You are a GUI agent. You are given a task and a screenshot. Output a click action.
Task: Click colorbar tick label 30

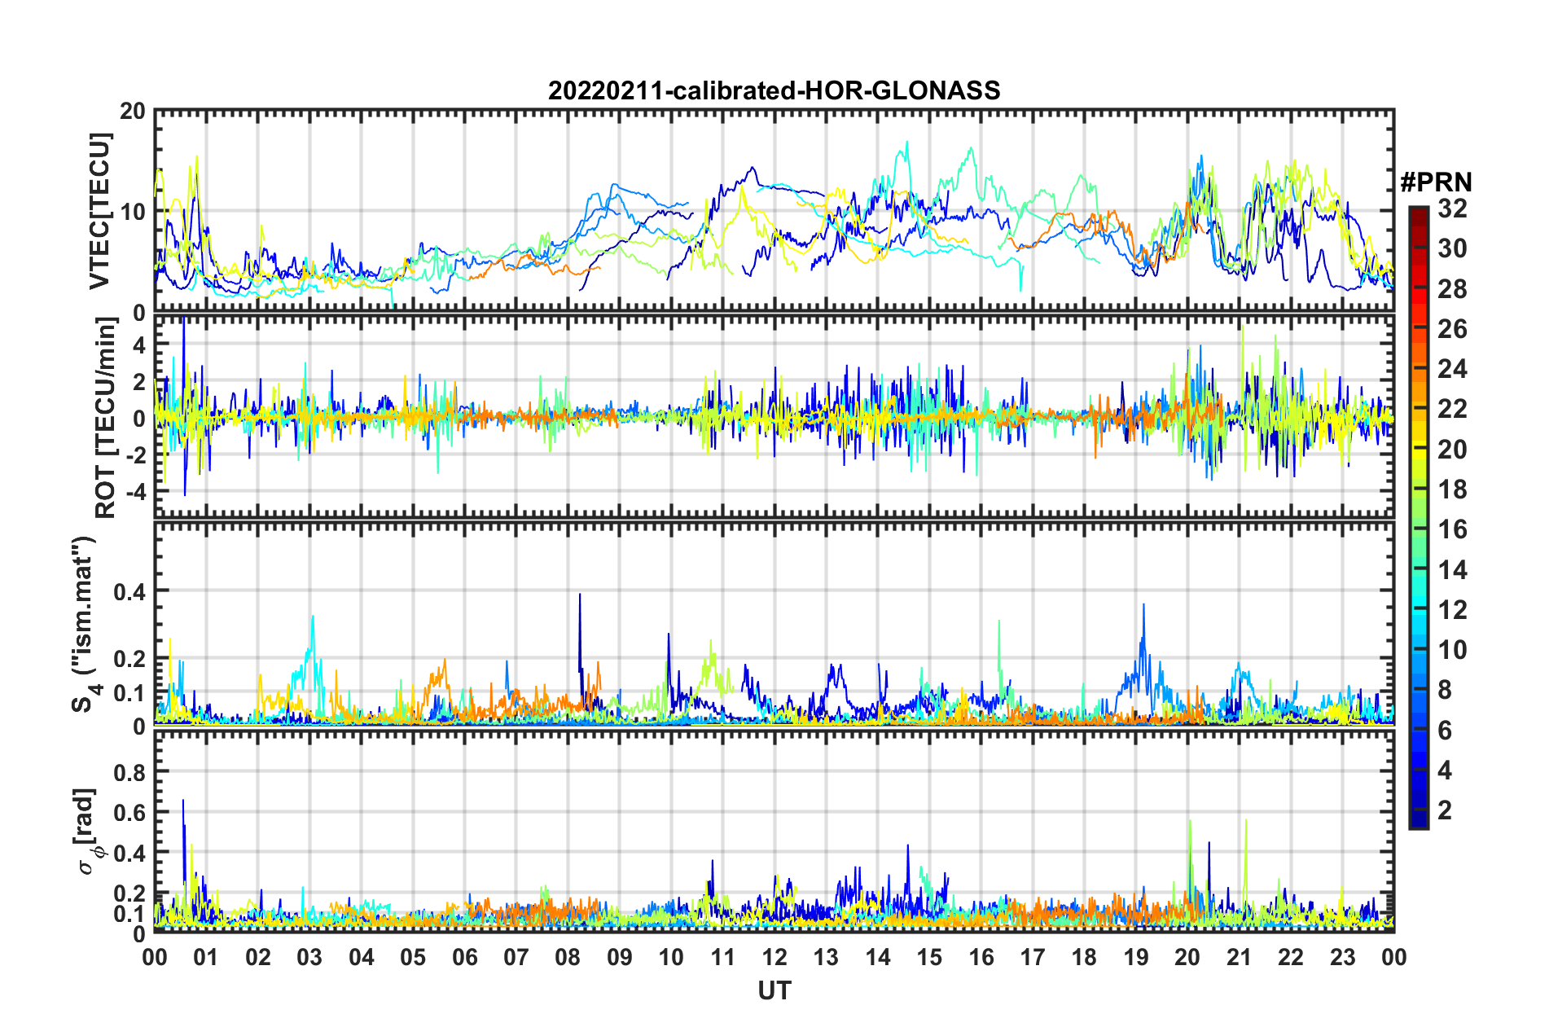pyautogui.click(x=1452, y=248)
